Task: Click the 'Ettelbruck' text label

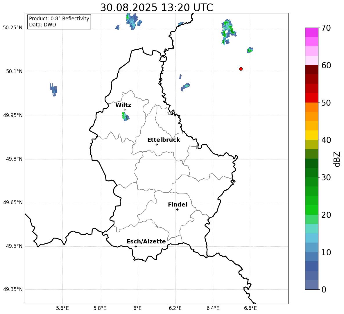Action: [x=164, y=140]
